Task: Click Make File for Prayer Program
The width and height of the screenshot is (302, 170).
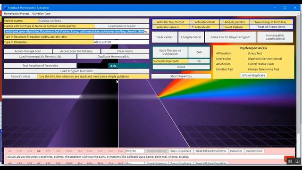Action: click(231, 37)
